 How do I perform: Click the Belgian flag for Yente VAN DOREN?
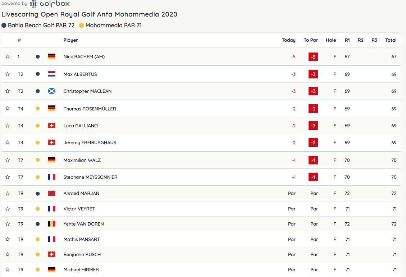point(51,224)
